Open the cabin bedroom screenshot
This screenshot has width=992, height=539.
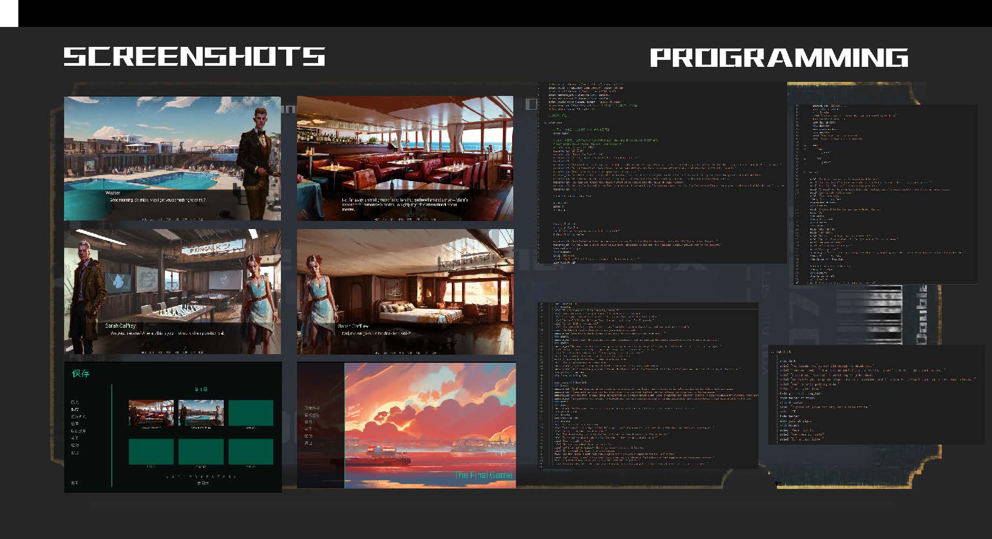tap(405, 291)
